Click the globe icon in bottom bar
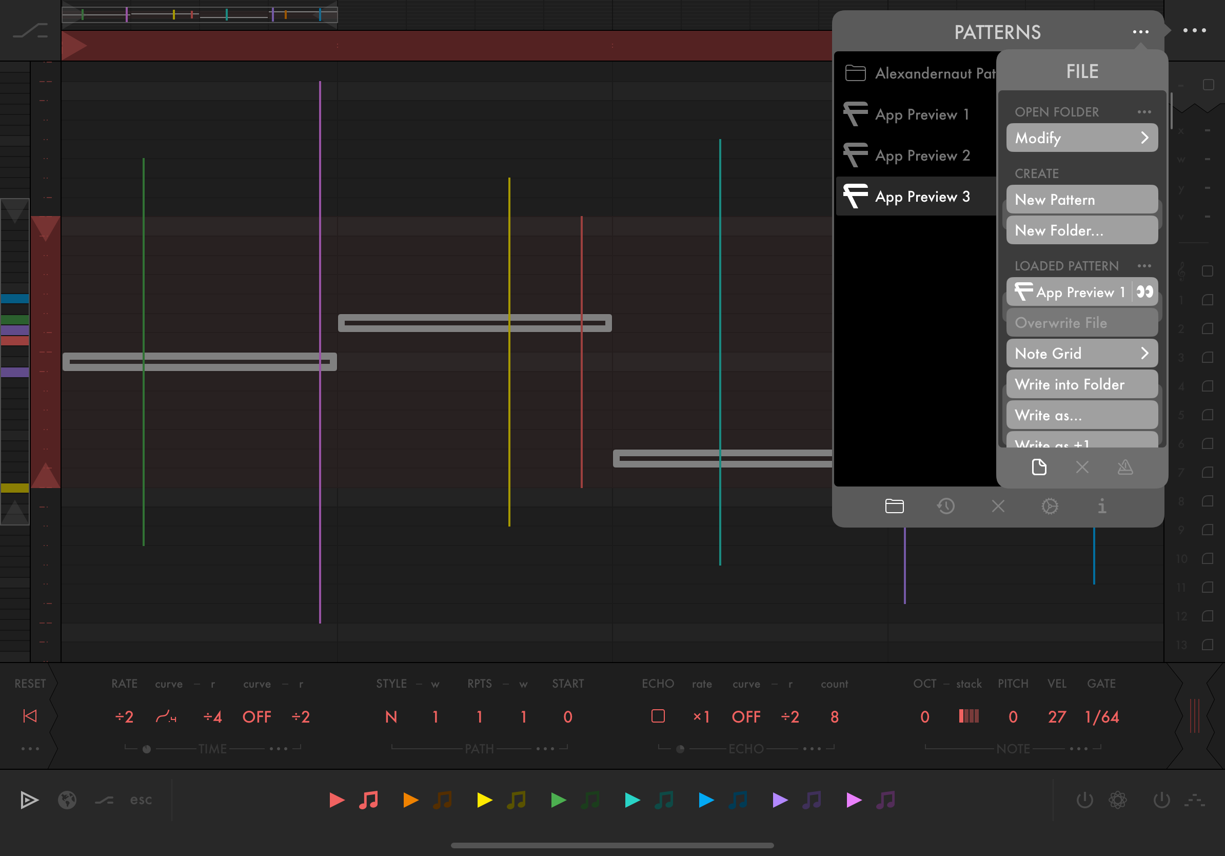The width and height of the screenshot is (1225, 856). 67,800
